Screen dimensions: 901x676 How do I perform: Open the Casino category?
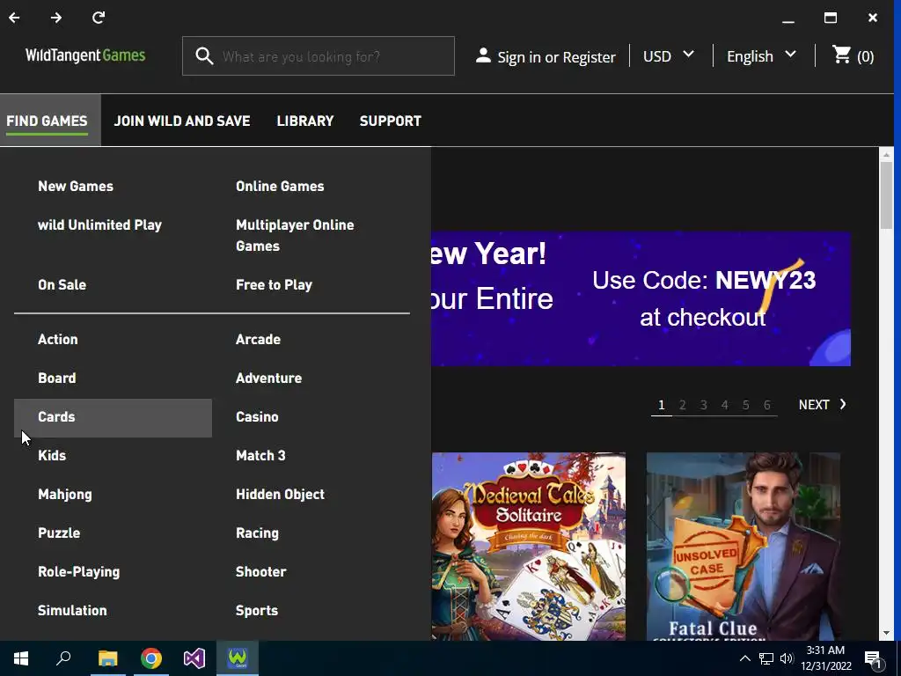[x=257, y=416]
